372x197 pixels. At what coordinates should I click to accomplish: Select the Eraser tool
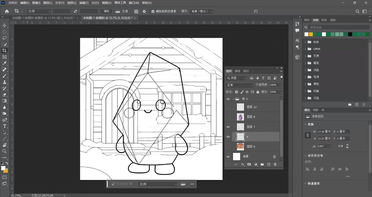coord(4,95)
